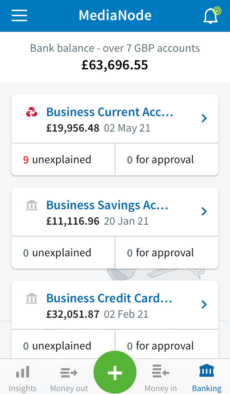
Task: Expand Business Savings Account via chevron
Action: point(204,211)
